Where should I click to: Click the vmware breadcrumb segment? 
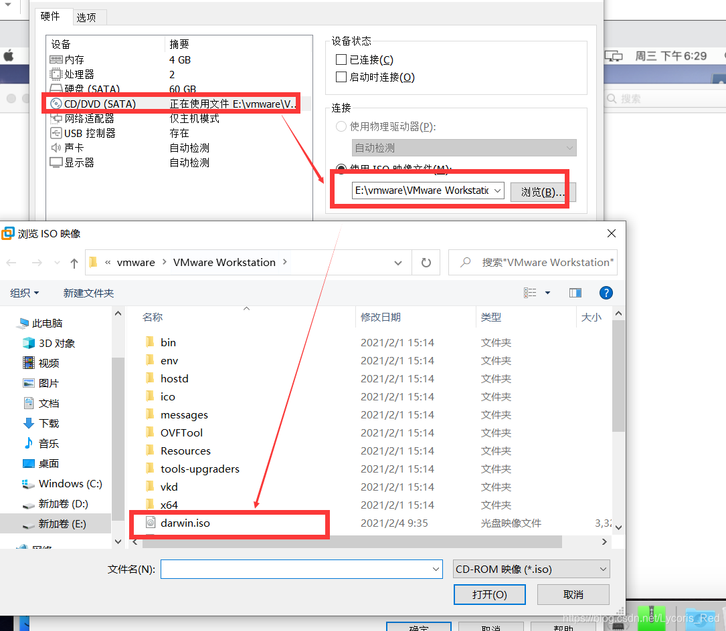[136, 262]
